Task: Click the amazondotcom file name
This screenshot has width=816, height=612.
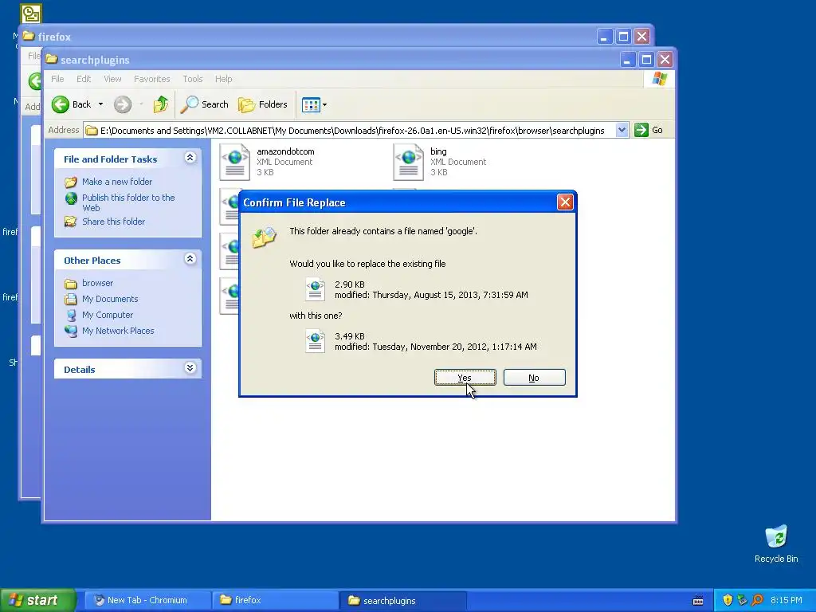Action: [x=285, y=151]
